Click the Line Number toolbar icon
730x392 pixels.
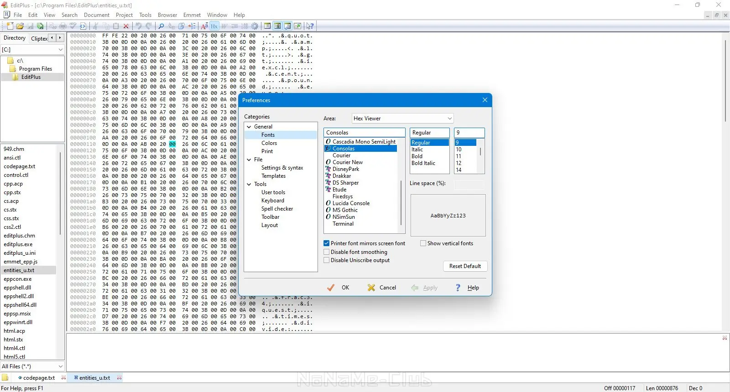[x=245, y=26]
